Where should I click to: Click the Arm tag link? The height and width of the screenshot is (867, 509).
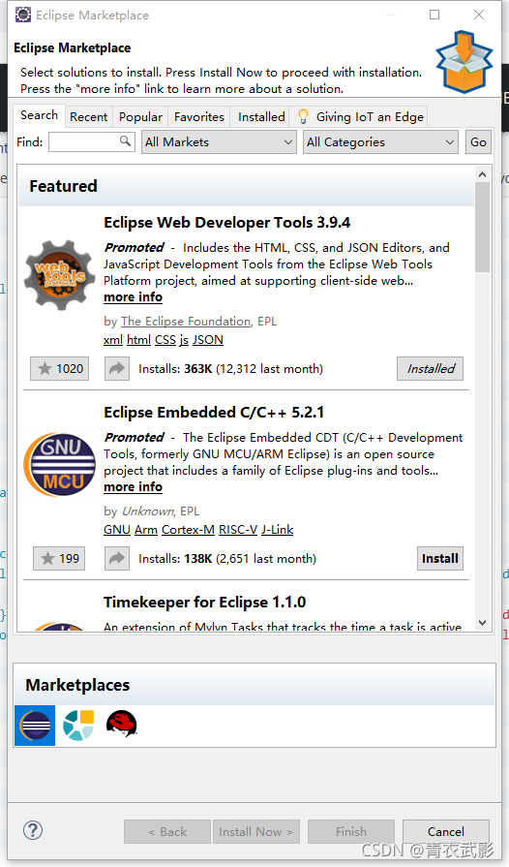(146, 529)
